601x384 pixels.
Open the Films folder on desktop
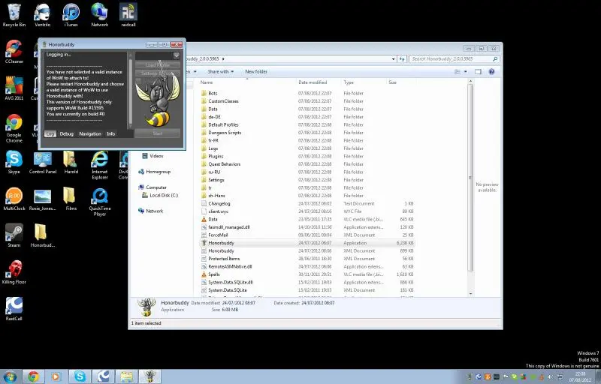coord(71,199)
